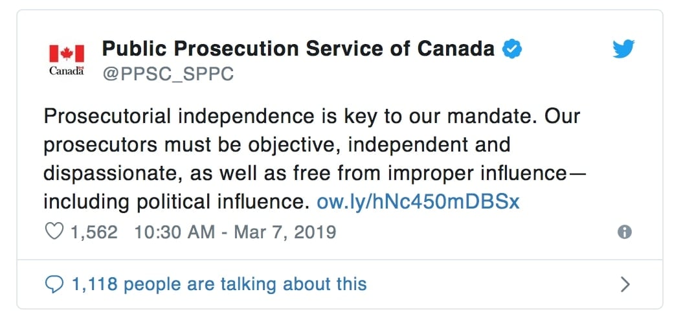Click the blue verified checkmark badge
Screen dimensions: 694x329
coord(513,49)
